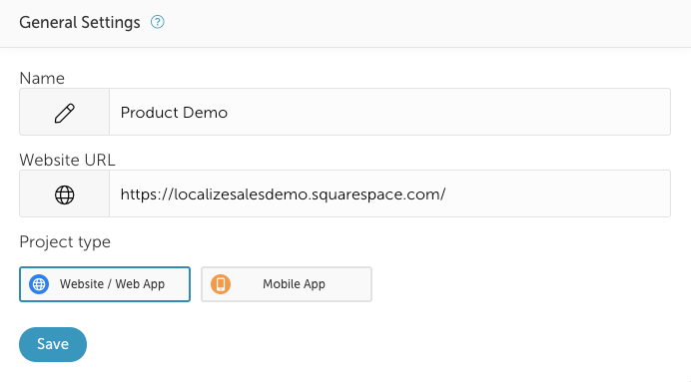Open the General Settings help icon
The height and width of the screenshot is (382, 691).
coord(158,22)
